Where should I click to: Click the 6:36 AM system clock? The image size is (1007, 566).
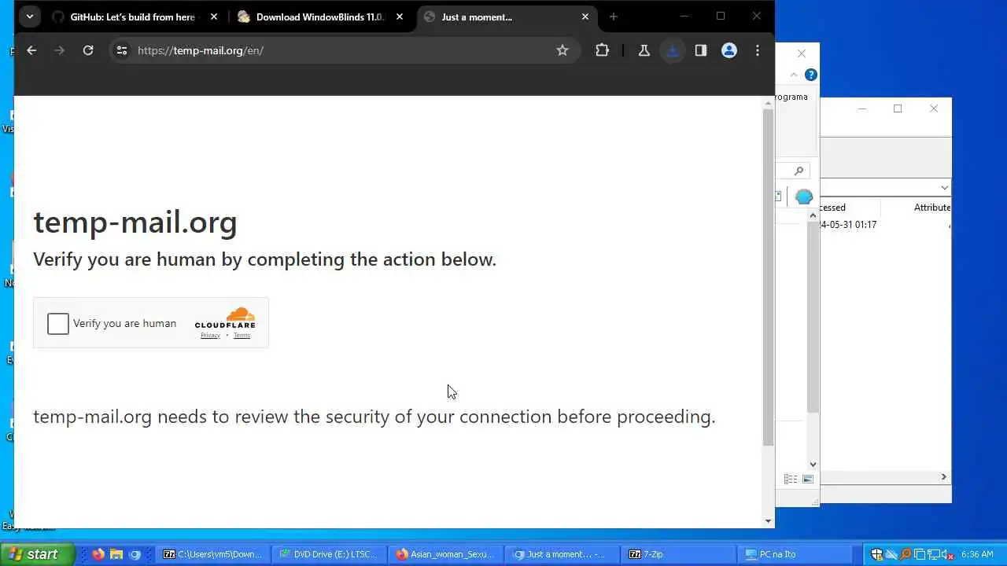[x=977, y=554]
